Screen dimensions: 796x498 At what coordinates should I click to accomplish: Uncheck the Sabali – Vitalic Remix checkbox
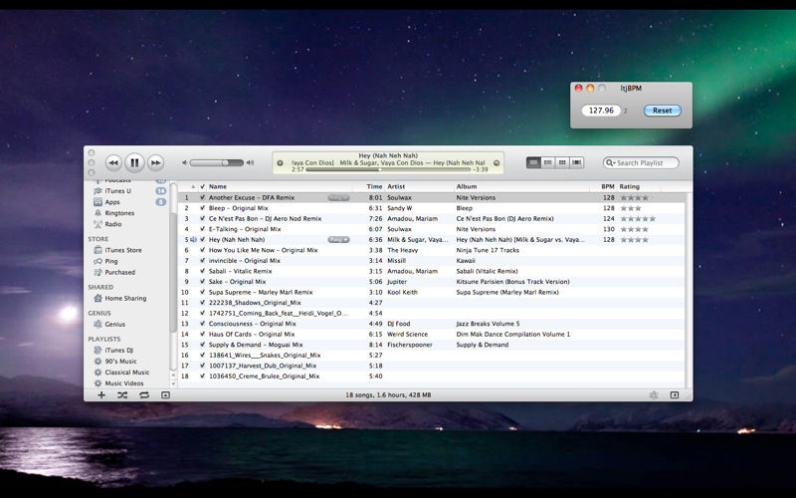pyautogui.click(x=203, y=271)
